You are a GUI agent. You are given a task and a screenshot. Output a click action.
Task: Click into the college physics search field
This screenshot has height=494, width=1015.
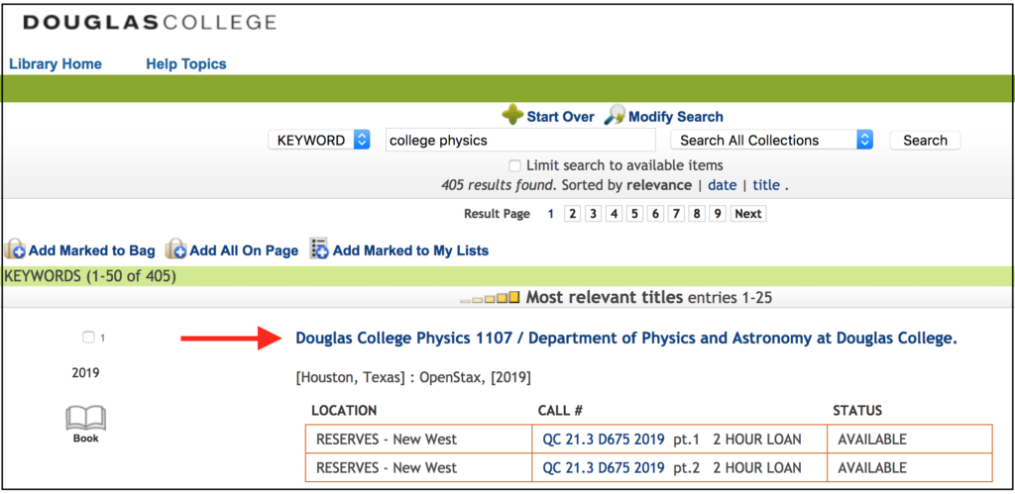(x=520, y=141)
